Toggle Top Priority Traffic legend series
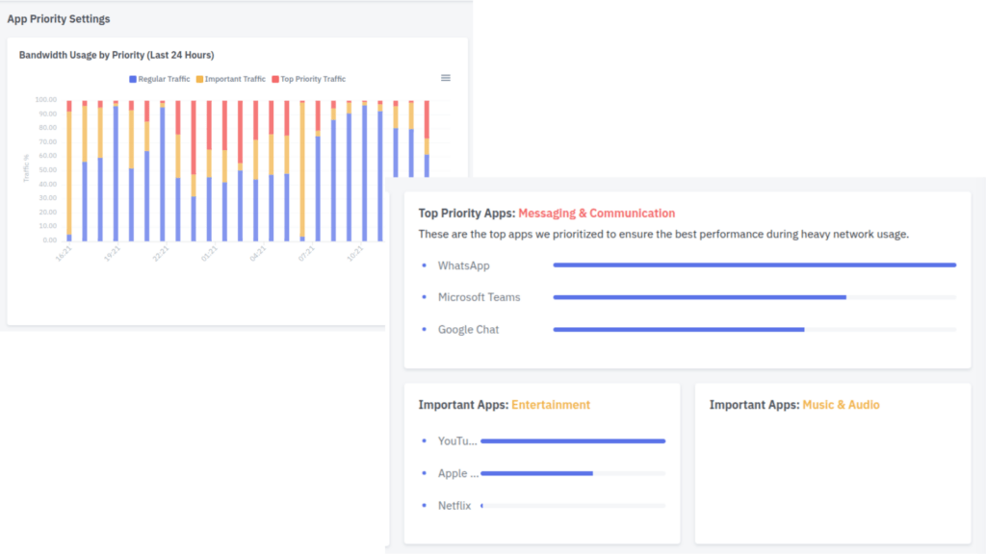This screenshot has height=554, width=986. coord(313,79)
